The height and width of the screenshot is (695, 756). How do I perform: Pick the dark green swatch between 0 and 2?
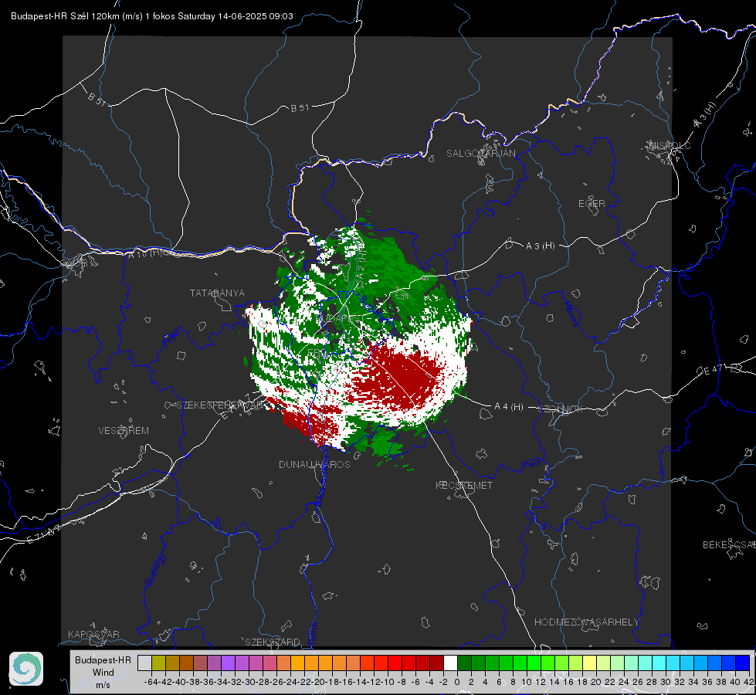click(464, 663)
